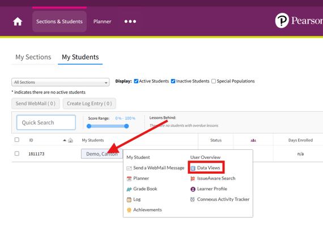Open IssueAware Search from the popup
The height and width of the screenshot is (230, 323).
coord(216,178)
